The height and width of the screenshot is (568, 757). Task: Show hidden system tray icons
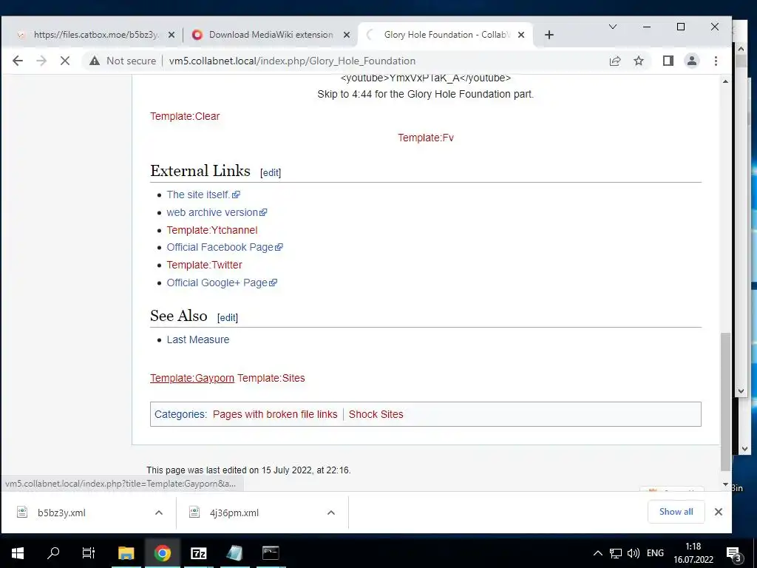tap(597, 553)
